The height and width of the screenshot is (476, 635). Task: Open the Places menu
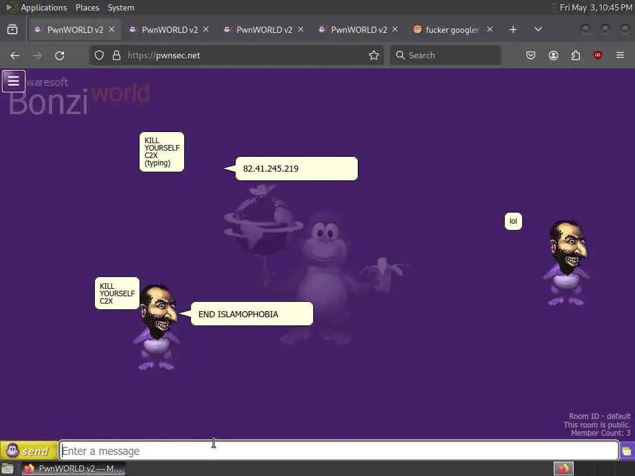click(87, 7)
